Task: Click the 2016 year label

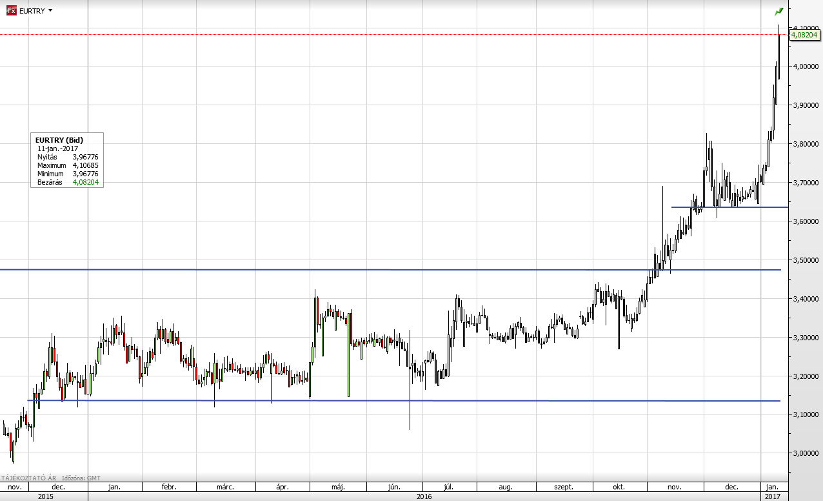Action: pos(424,496)
